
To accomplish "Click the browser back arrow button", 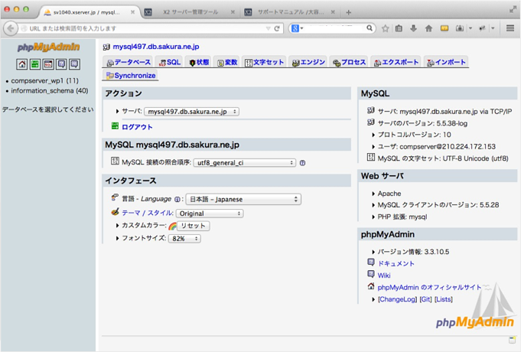I will (x=10, y=28).
